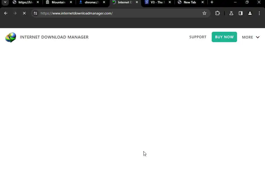
Task: Open the Chrome three-dot menu
Action: click(x=259, y=13)
